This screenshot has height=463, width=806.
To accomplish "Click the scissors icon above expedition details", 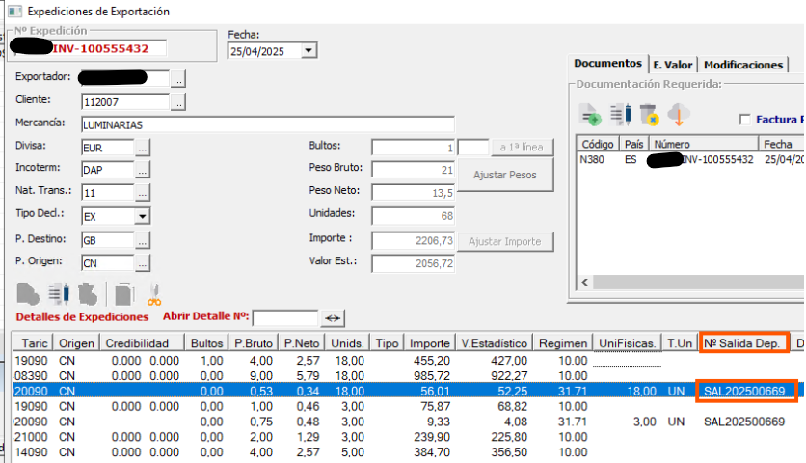I will 154,292.
